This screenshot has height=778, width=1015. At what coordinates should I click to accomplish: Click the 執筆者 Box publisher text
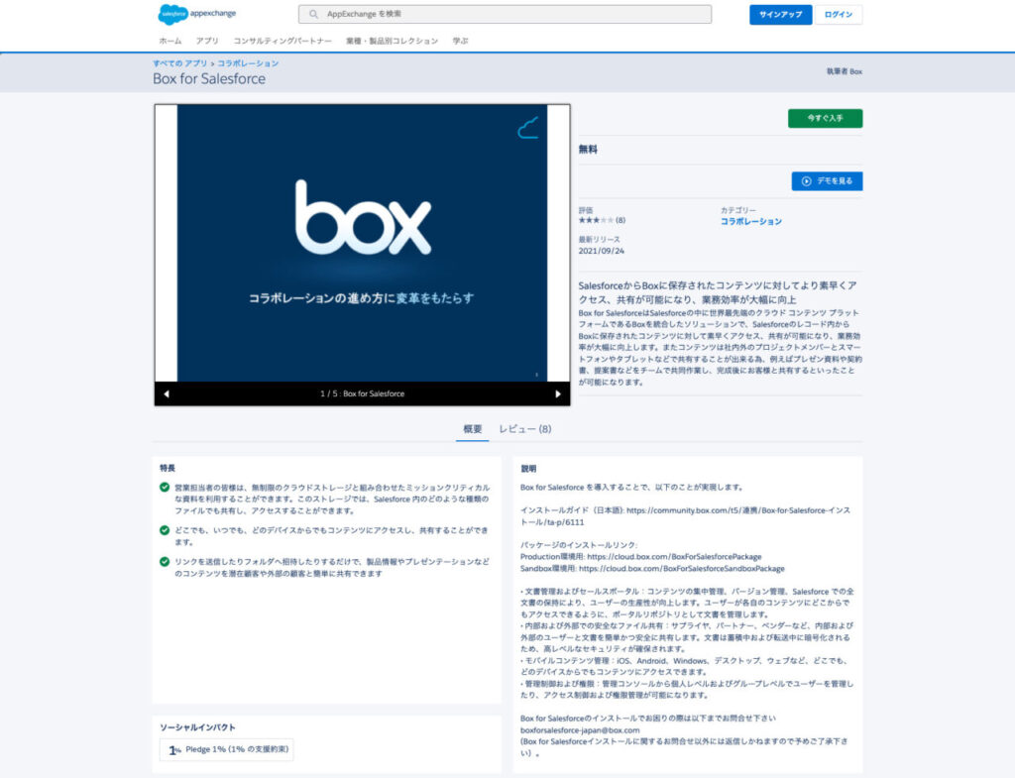[x=845, y=71]
